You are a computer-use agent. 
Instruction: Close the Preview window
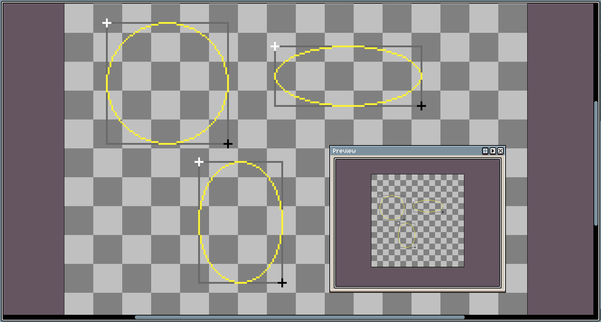pyautogui.click(x=500, y=151)
